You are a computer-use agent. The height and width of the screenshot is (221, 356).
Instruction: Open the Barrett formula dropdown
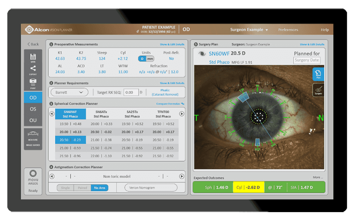click(x=69, y=92)
